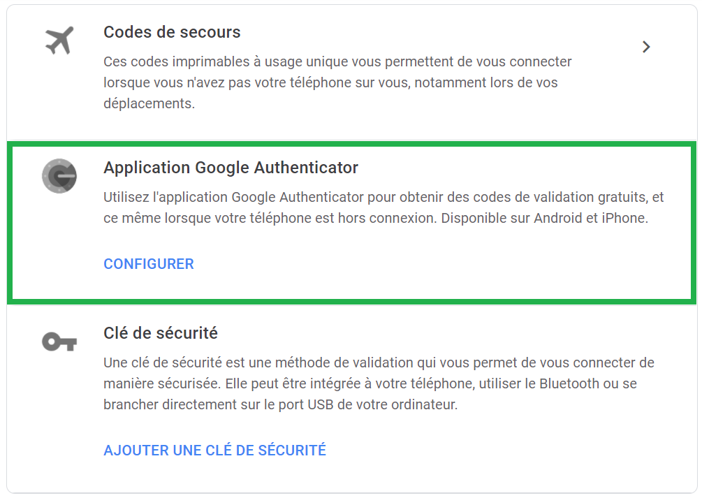Click the key icon for Clé de sécurité

(59, 342)
